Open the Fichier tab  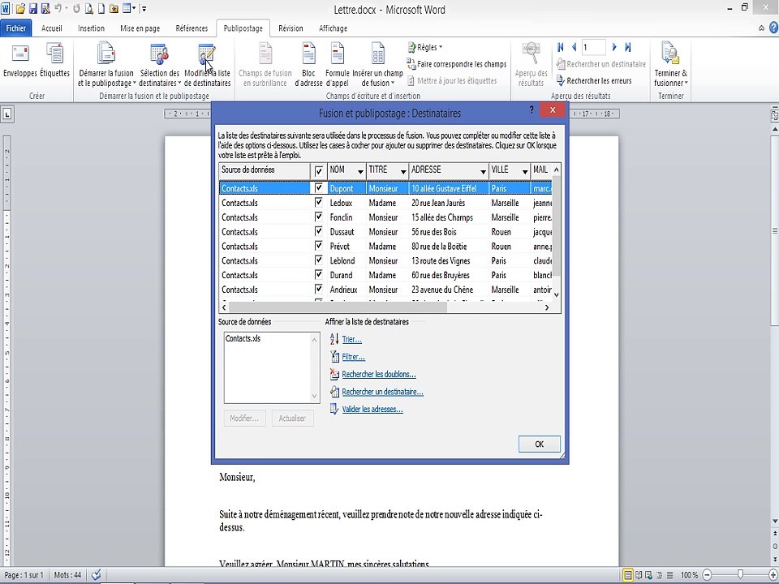coord(16,28)
